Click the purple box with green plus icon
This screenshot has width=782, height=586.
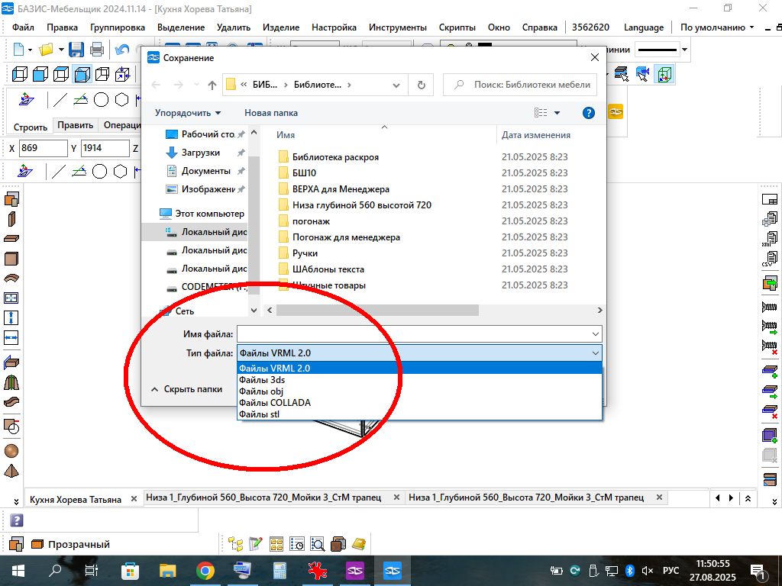[770, 435]
